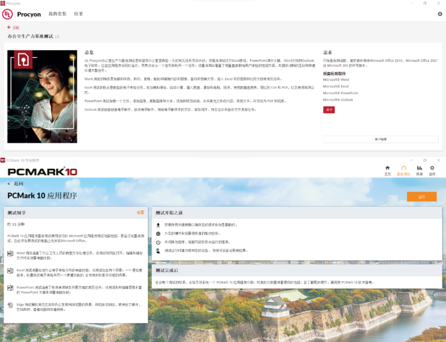Screen dimensions: 446x342
Task: Click the person icon beside do-not-use-device tip
Action: 158,251
